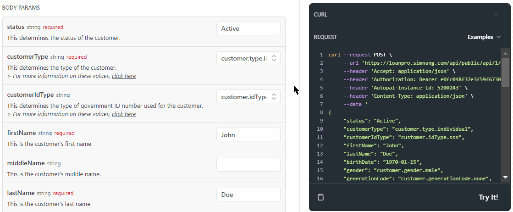Screen dimensions: 513x212
Task: Click the code scrollbar down arrow
Action: coord(505,177)
